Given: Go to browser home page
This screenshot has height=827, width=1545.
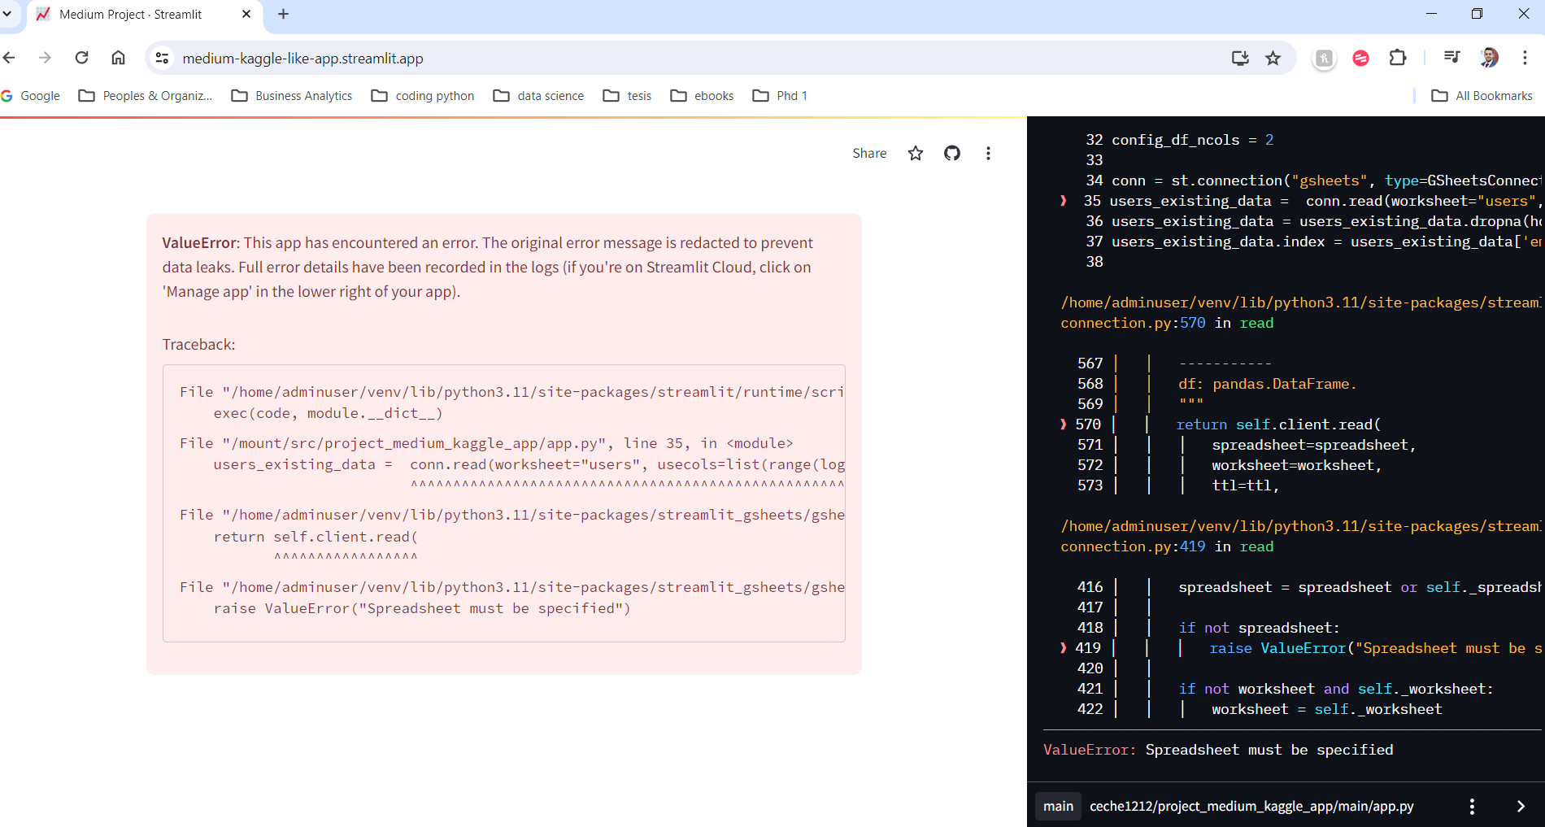Looking at the screenshot, I should (x=118, y=58).
